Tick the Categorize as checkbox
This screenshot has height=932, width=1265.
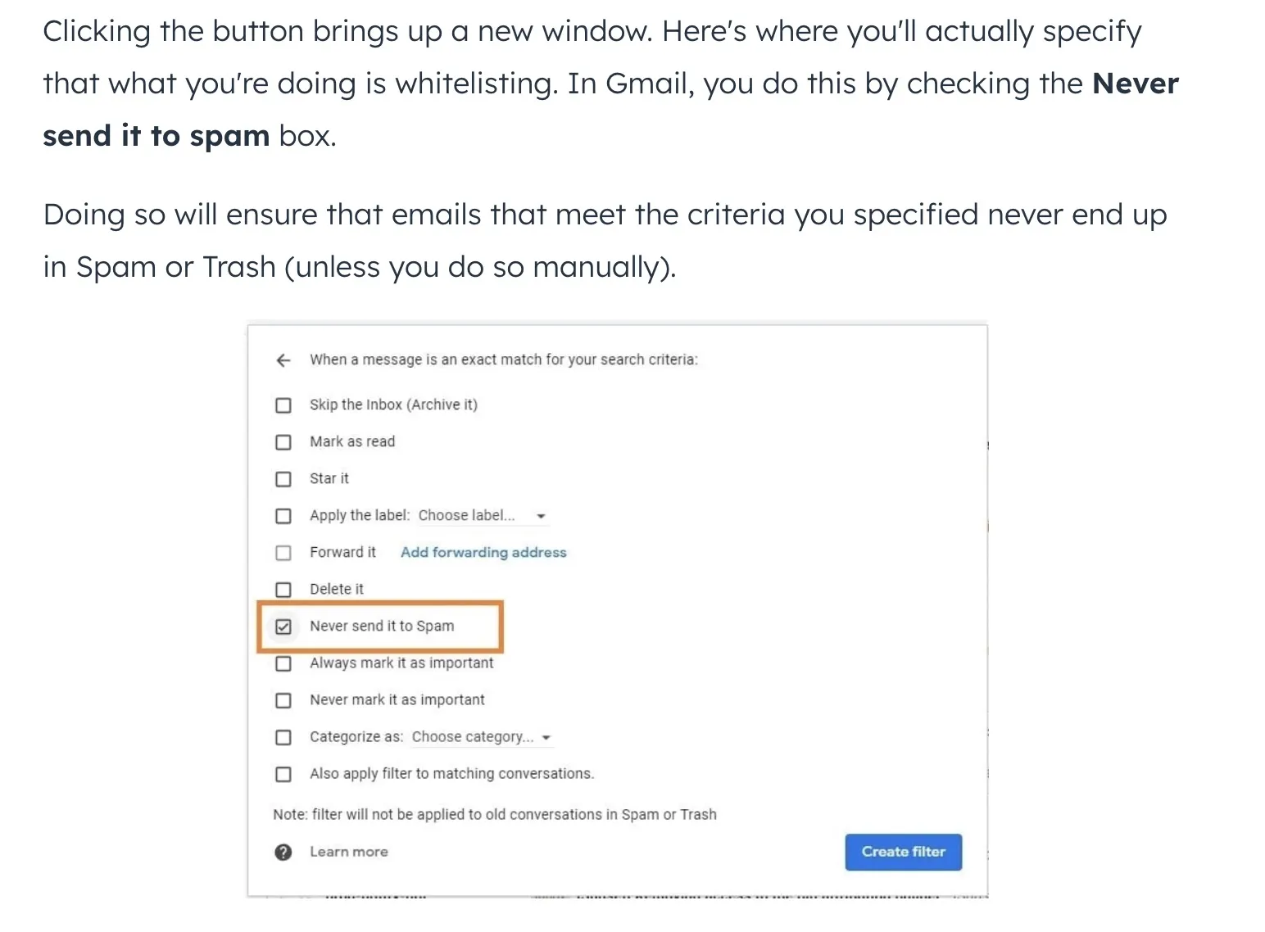[x=283, y=737]
